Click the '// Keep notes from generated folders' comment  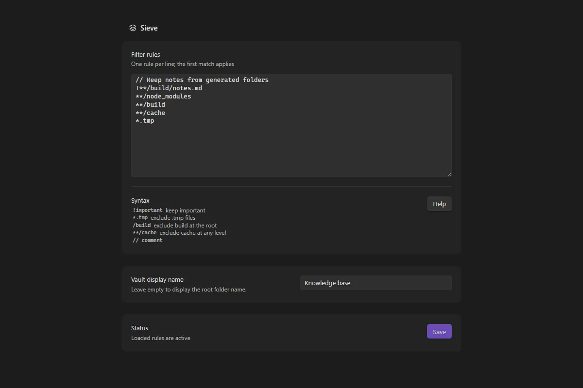202,80
